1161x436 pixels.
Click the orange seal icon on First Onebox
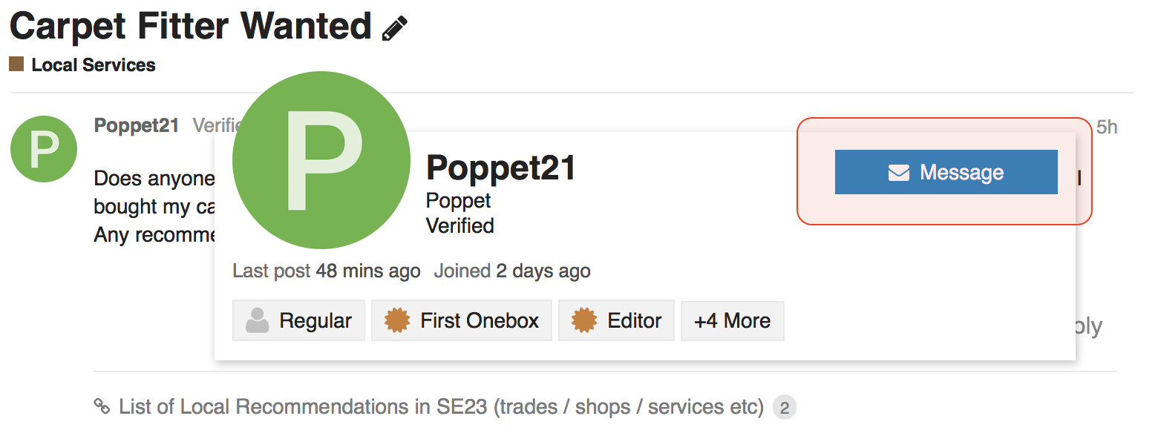coord(397,320)
